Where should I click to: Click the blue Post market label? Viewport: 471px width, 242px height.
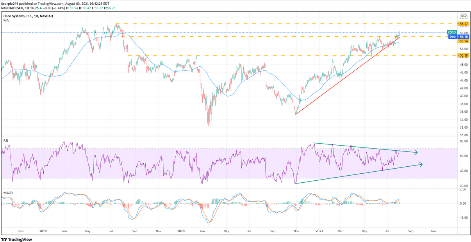click(x=452, y=37)
